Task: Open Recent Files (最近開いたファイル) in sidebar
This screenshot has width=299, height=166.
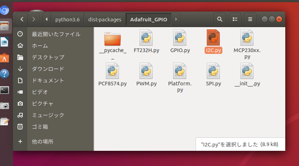Action: tap(56, 34)
